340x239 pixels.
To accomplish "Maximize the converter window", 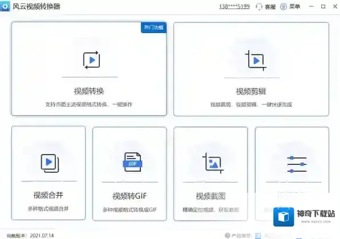I will coord(323,6).
